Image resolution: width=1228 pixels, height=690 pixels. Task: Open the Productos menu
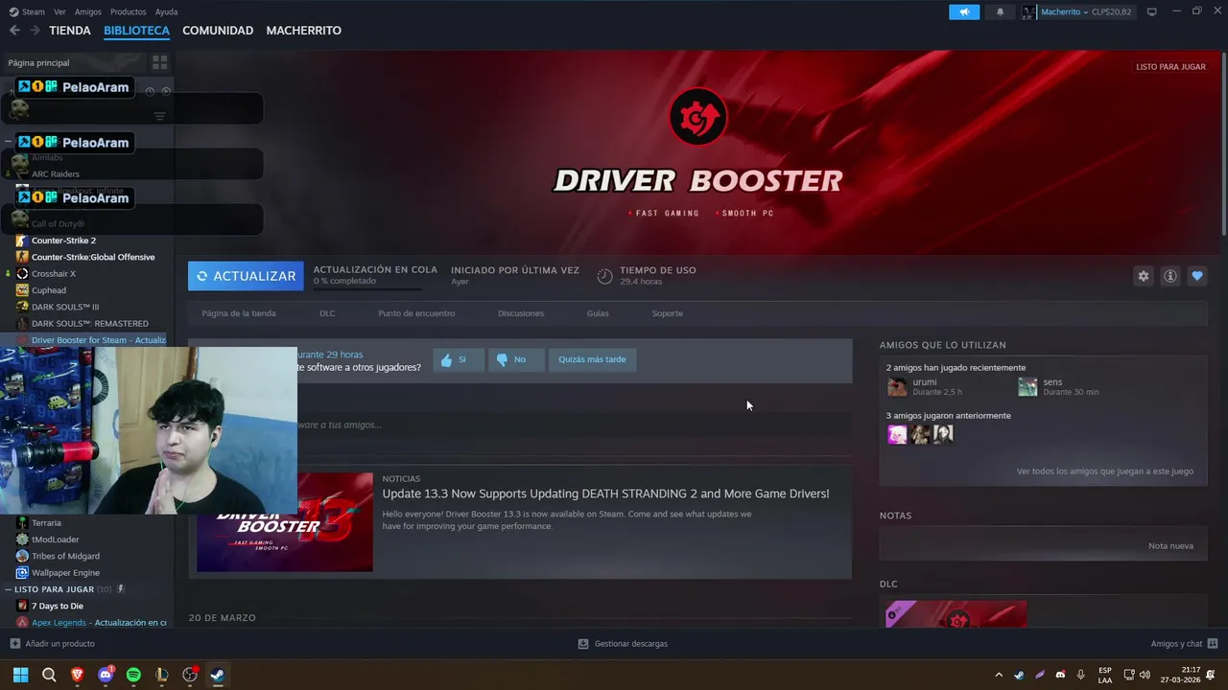[x=129, y=11]
